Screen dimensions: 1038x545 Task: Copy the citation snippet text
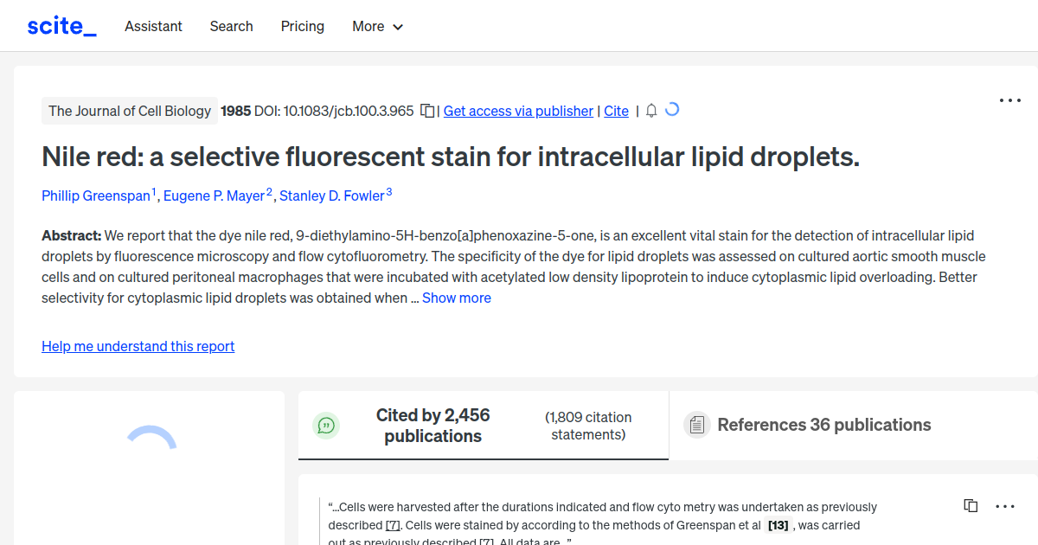click(x=970, y=505)
